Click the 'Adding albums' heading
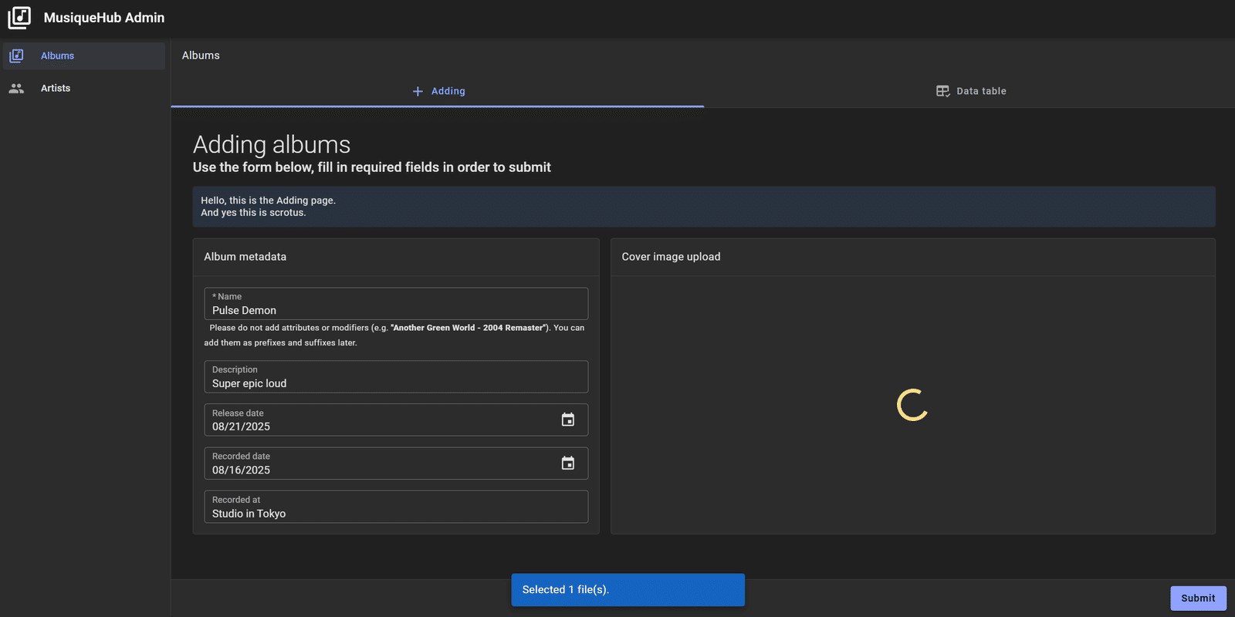 point(272,144)
